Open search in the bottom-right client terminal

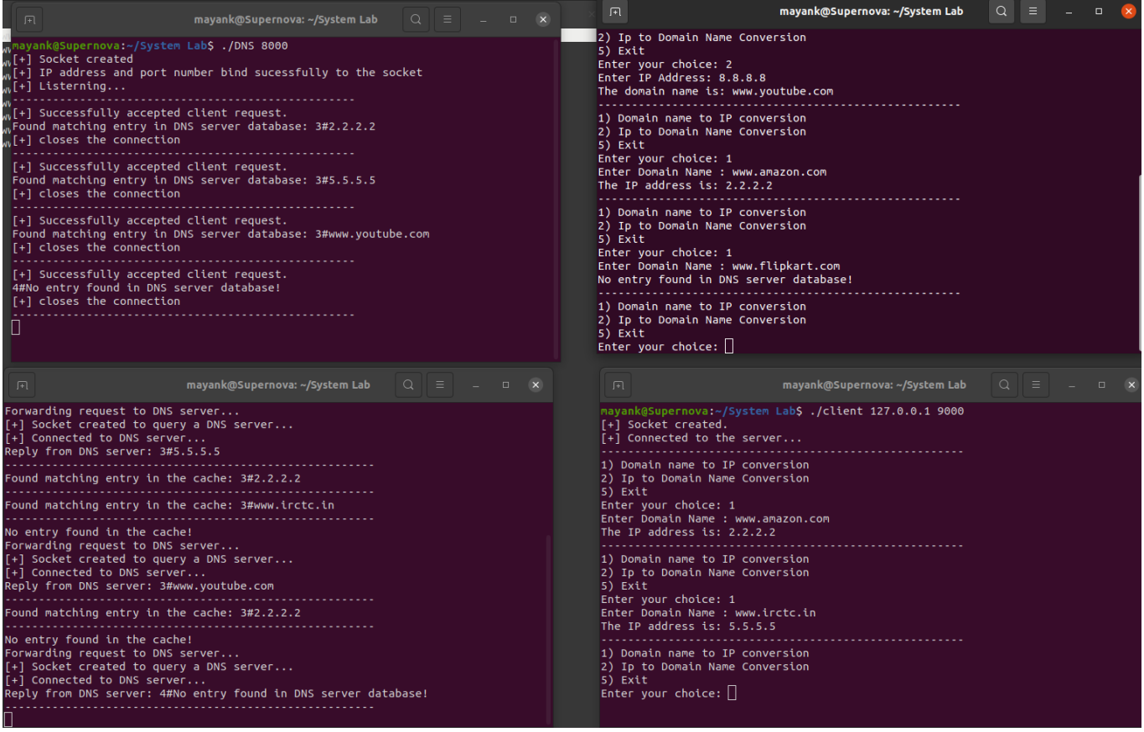pyautogui.click(x=1004, y=384)
